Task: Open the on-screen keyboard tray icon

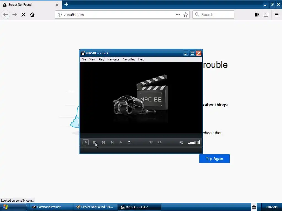Action: coord(254,207)
